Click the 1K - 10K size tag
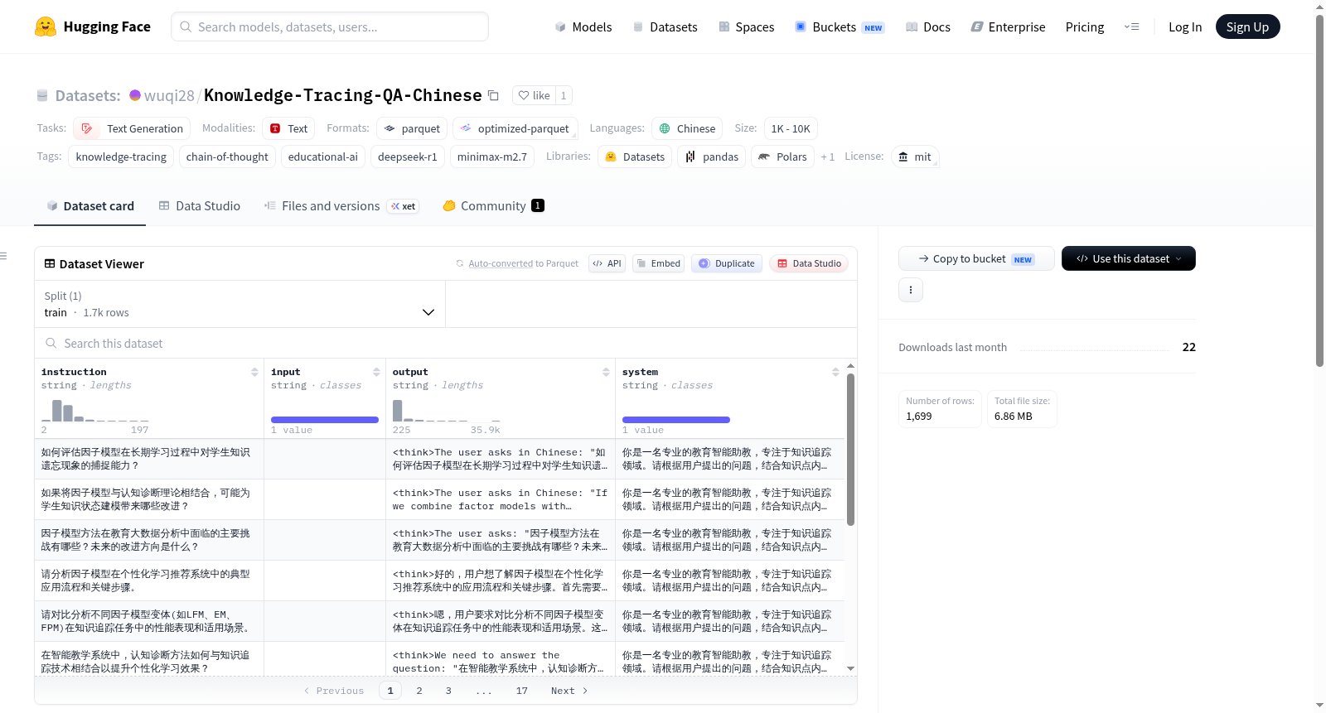Viewport: 1326px width, 713px height. point(791,128)
